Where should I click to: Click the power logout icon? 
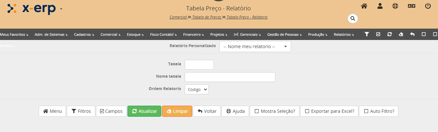428,6
